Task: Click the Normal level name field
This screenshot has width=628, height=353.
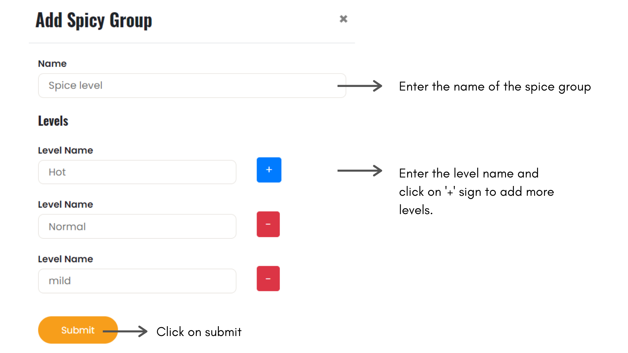Action: click(x=137, y=227)
